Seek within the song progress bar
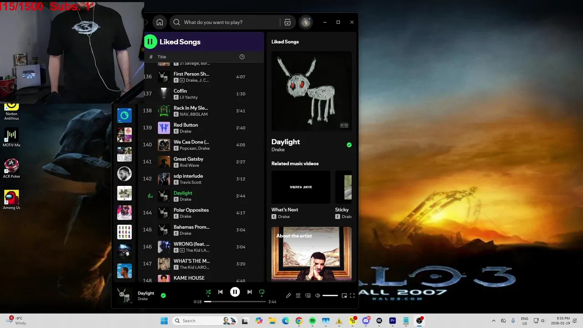The width and height of the screenshot is (583, 328). [235, 302]
